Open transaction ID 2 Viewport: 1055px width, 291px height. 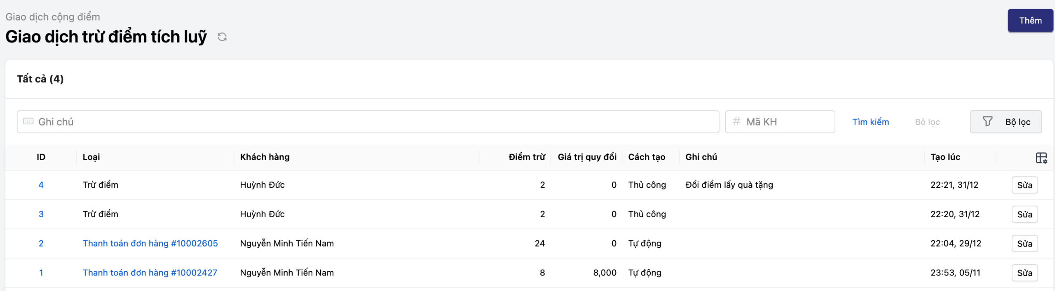(41, 243)
